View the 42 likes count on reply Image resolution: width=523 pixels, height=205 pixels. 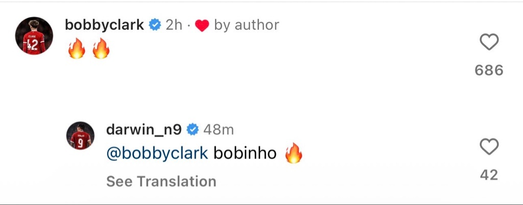pyautogui.click(x=489, y=175)
